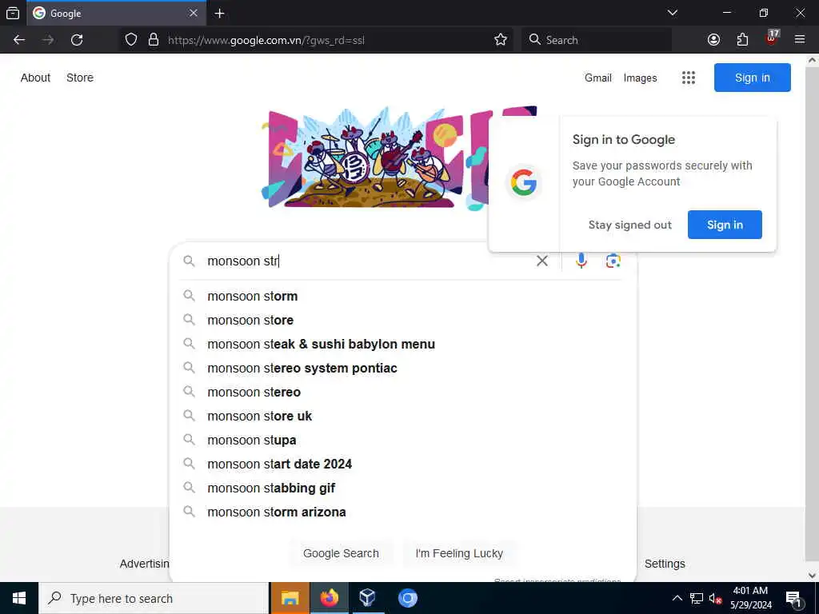Click the page vertical scrollbar
The image size is (819, 614).
812,313
